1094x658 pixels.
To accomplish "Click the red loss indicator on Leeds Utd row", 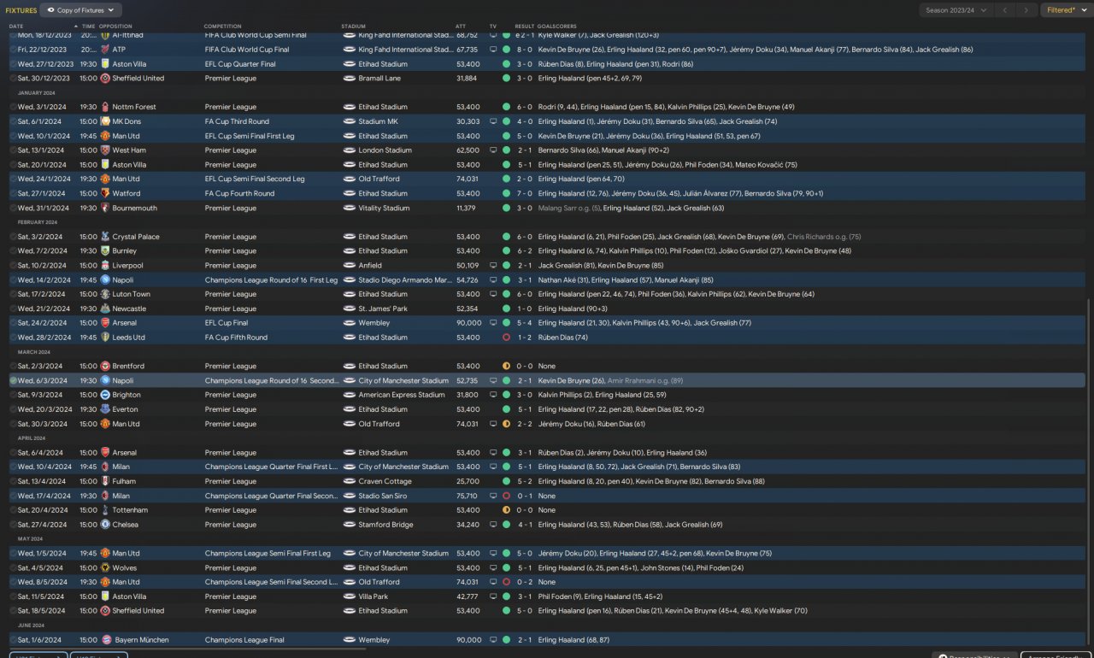I will [x=506, y=338].
